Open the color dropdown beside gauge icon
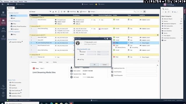This screenshot has width=186, height=104. click(x=81, y=43)
